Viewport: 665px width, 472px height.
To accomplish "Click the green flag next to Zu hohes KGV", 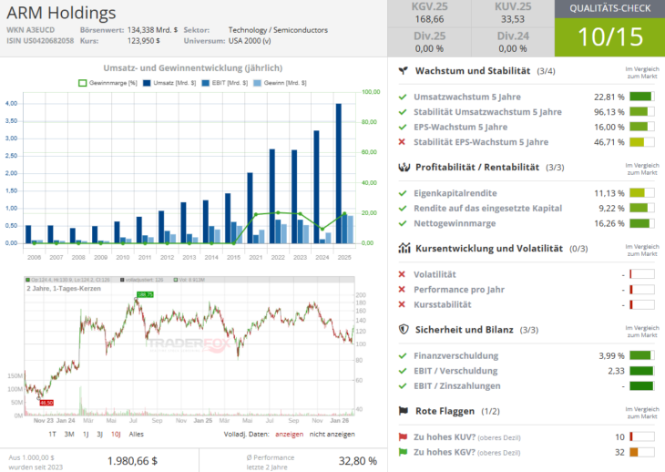I will [x=403, y=452].
